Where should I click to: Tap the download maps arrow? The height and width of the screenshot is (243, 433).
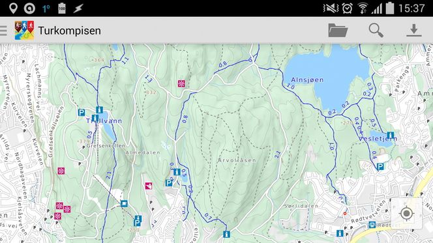(413, 31)
